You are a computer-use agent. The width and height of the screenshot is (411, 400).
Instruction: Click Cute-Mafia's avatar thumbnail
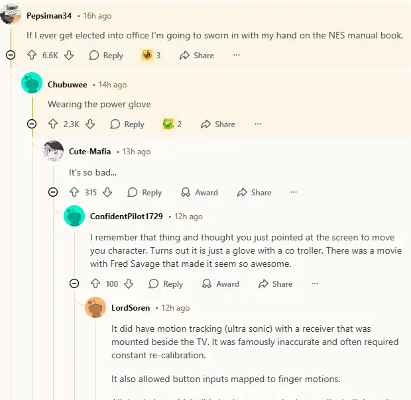coord(53,152)
